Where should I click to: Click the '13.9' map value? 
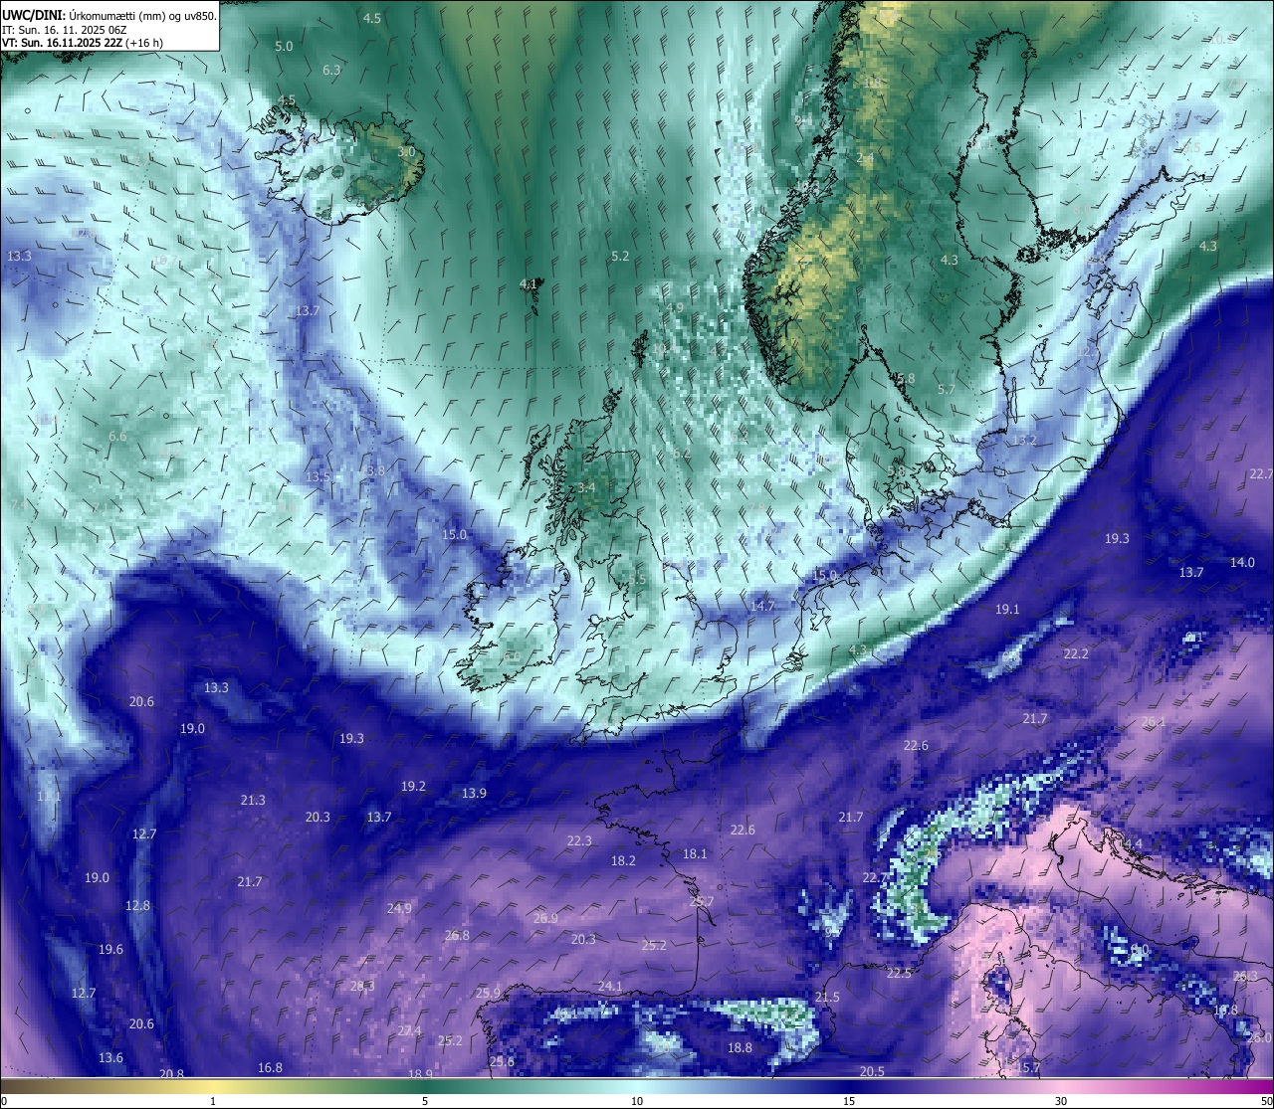[x=474, y=793]
